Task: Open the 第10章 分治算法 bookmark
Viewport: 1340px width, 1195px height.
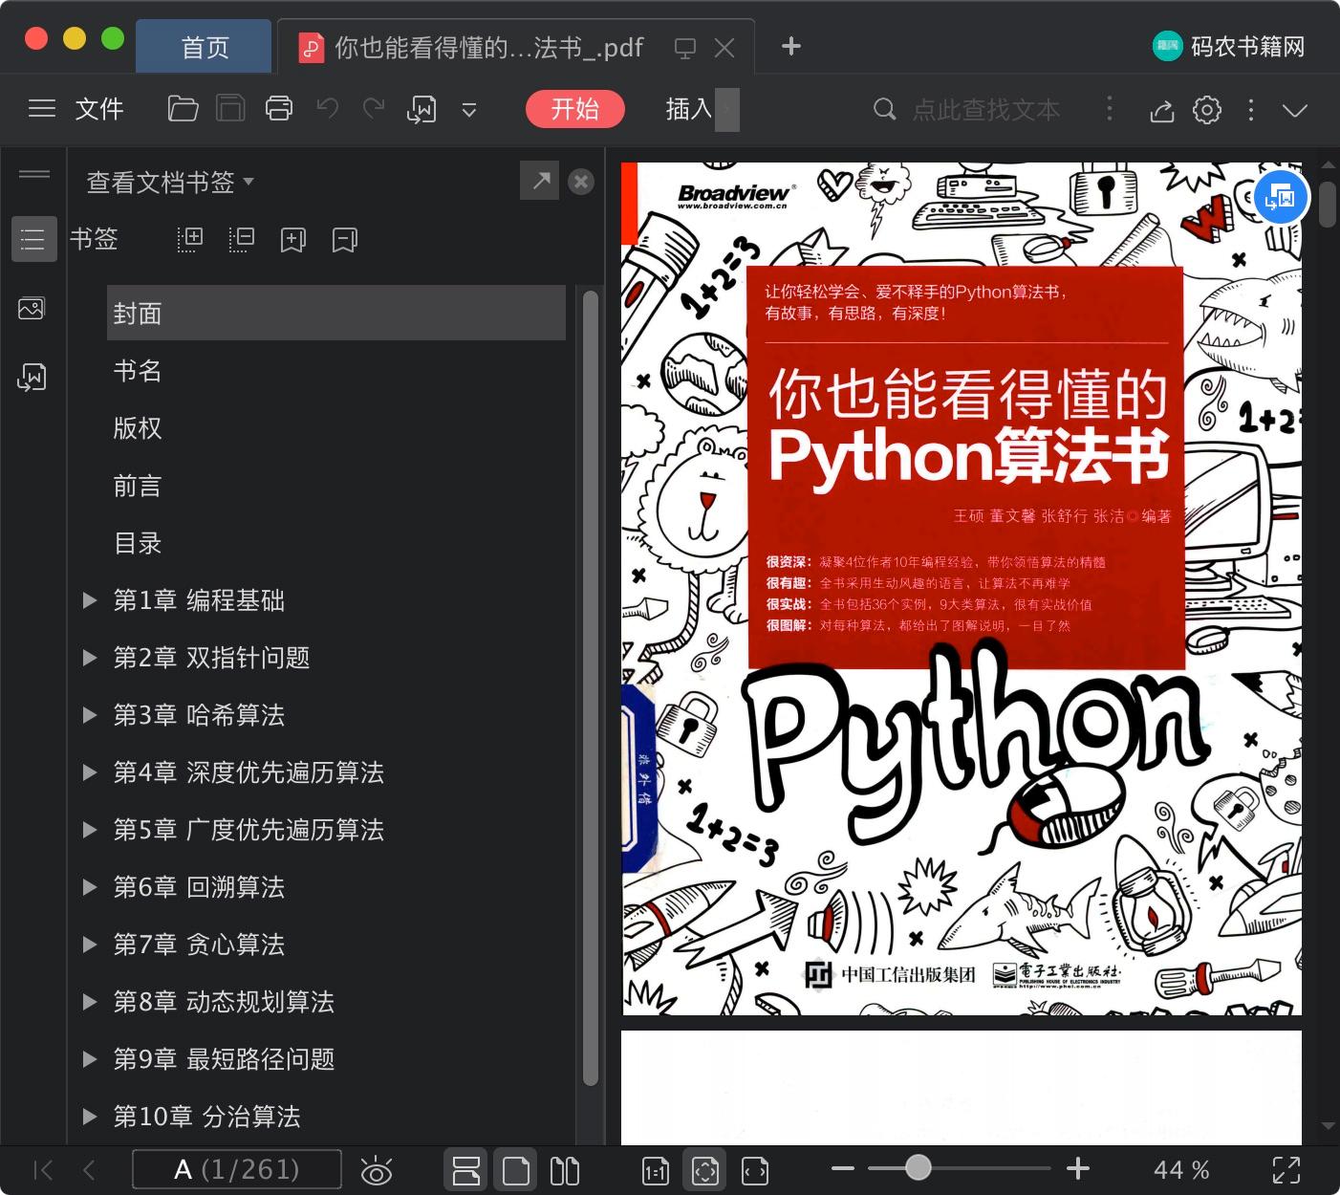Action: (206, 1117)
